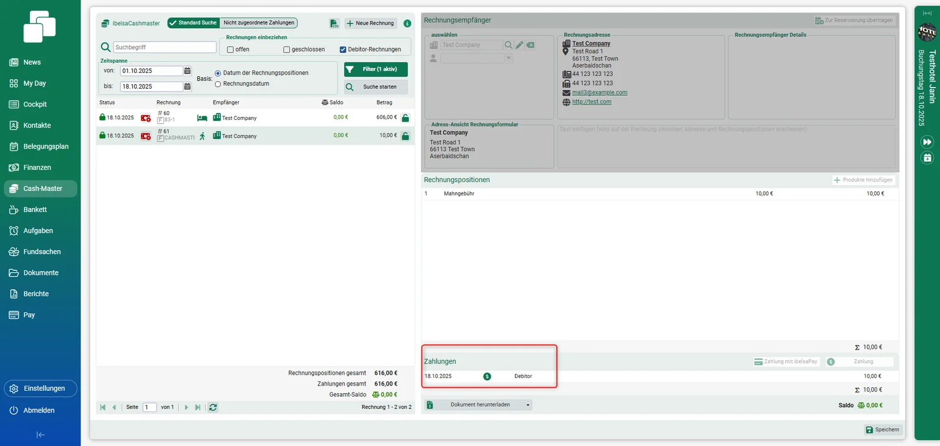Select the Mahngebühr position row
The image size is (940, 446).
click(660, 193)
